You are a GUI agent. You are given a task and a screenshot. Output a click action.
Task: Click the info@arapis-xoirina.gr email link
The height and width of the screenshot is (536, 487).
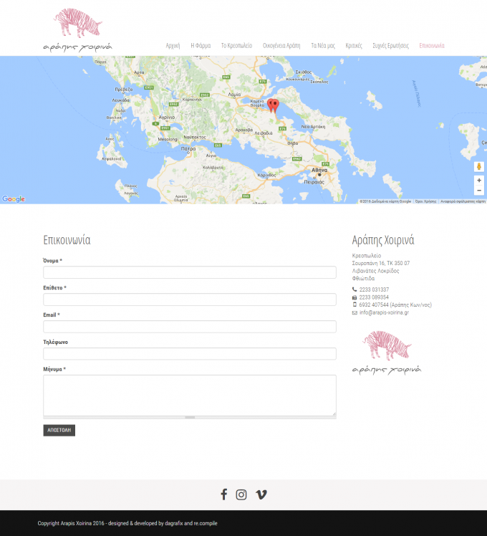pos(384,312)
